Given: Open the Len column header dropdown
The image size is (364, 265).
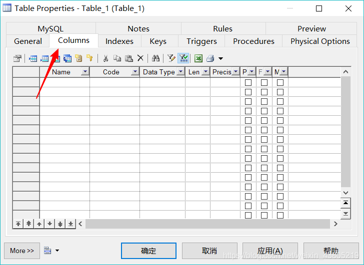Looking at the screenshot, I should click(x=205, y=72).
